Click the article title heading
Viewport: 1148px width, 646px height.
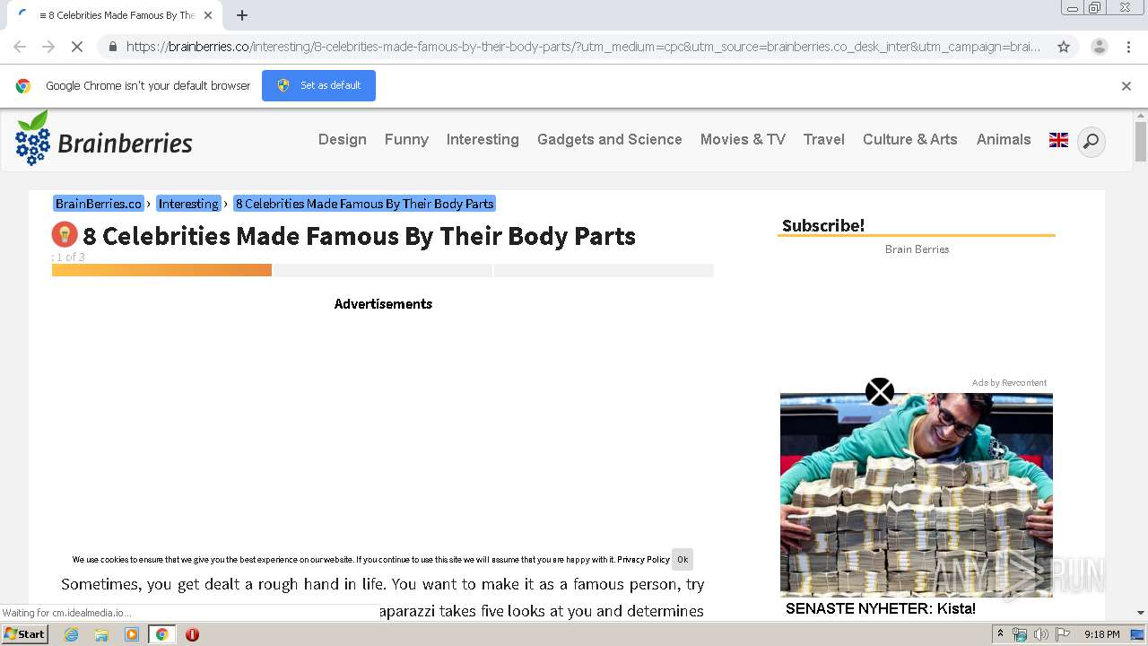click(360, 236)
